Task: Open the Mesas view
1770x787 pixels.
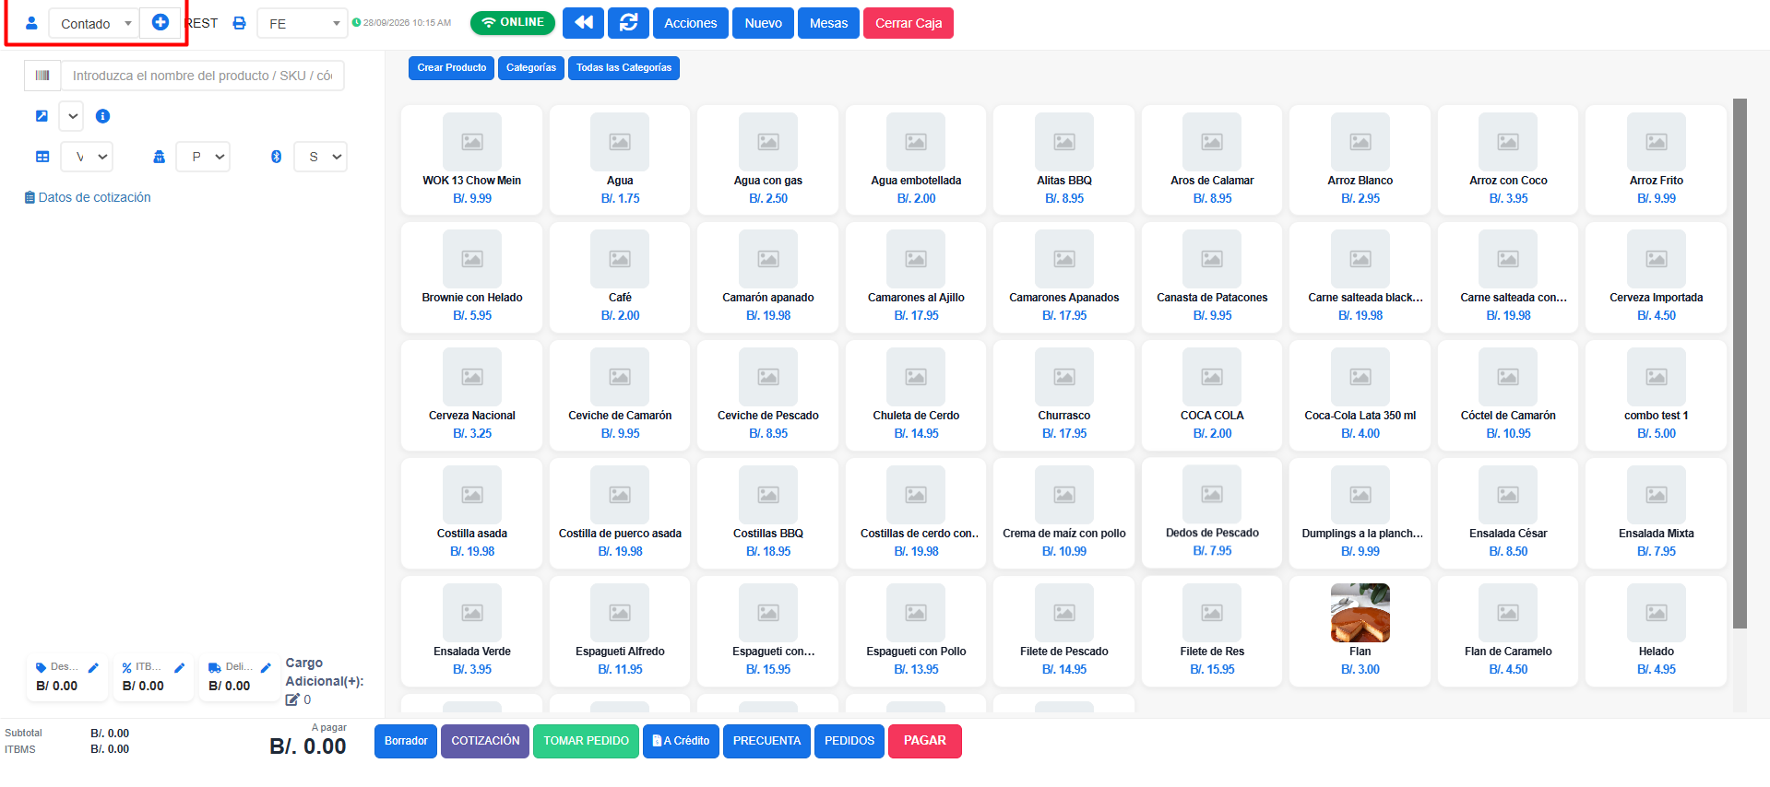Action: pyautogui.click(x=828, y=23)
